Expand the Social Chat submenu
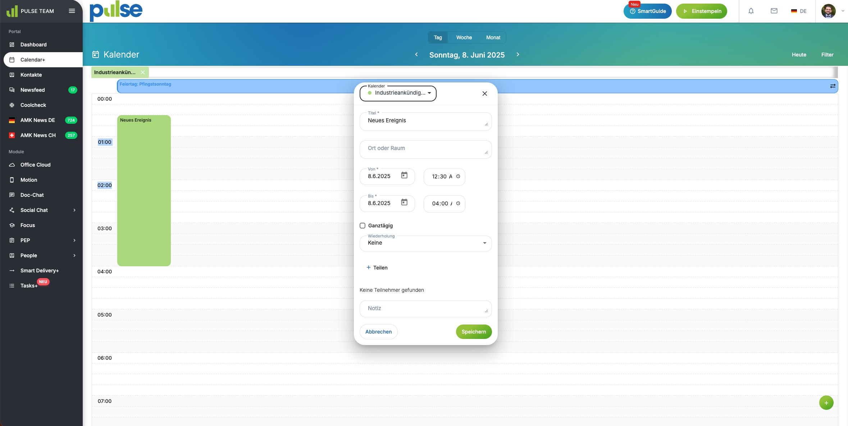The width and height of the screenshot is (848, 426). [x=74, y=210]
